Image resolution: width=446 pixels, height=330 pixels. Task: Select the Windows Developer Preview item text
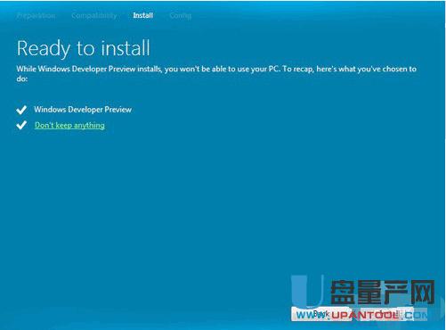click(x=83, y=110)
